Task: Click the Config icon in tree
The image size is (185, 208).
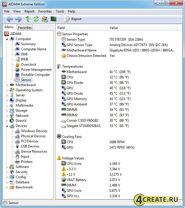Action: coord(12,177)
